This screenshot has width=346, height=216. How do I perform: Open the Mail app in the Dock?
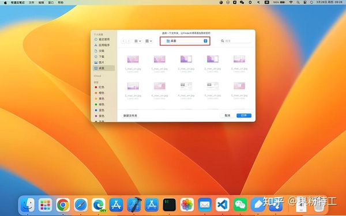click(x=205, y=205)
